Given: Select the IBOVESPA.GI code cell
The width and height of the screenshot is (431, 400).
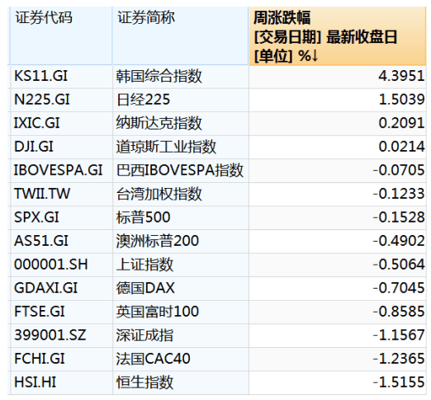Looking at the screenshot, I should point(61,171).
